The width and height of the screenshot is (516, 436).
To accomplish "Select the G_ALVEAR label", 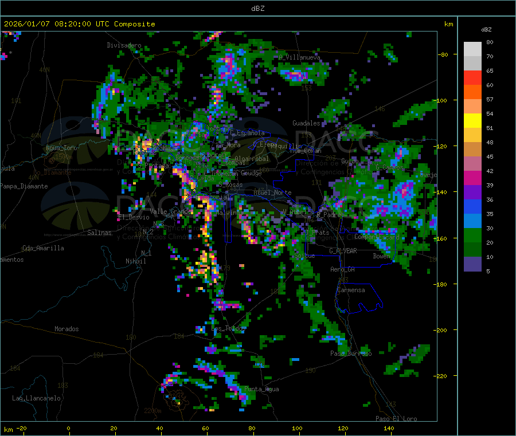I will click(343, 251).
